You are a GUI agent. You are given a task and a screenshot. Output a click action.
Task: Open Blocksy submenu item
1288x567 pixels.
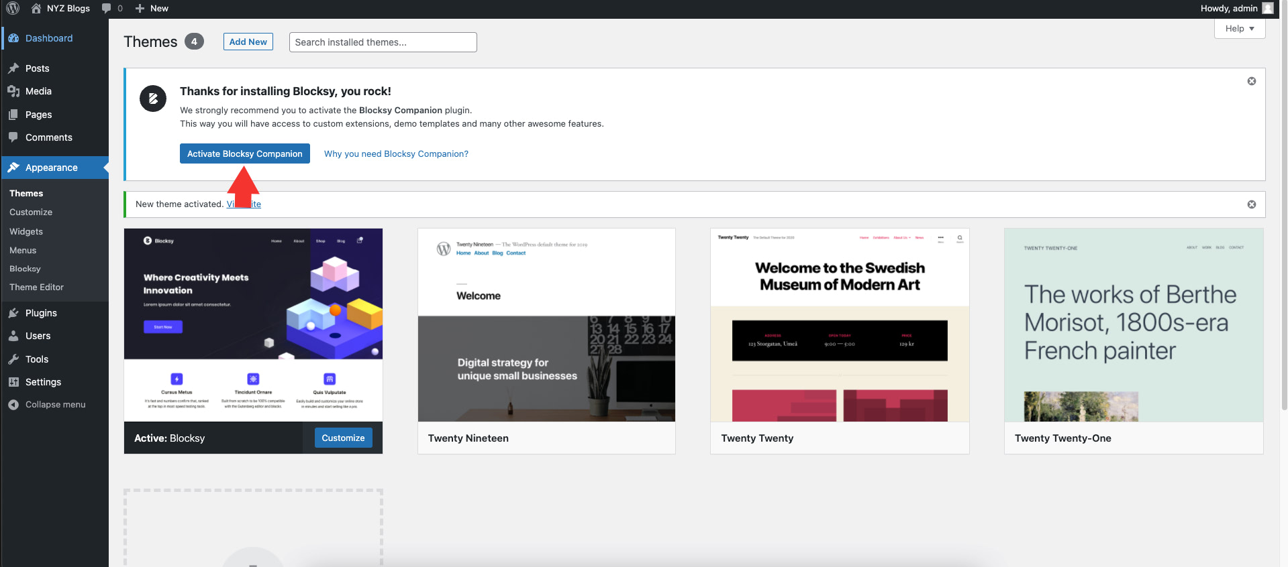[x=25, y=269]
